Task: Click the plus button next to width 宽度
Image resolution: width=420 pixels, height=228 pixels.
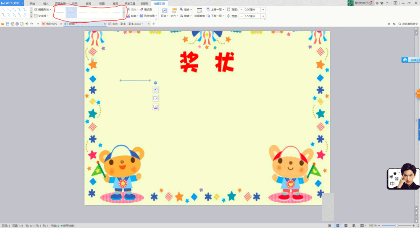Action: (x=263, y=16)
